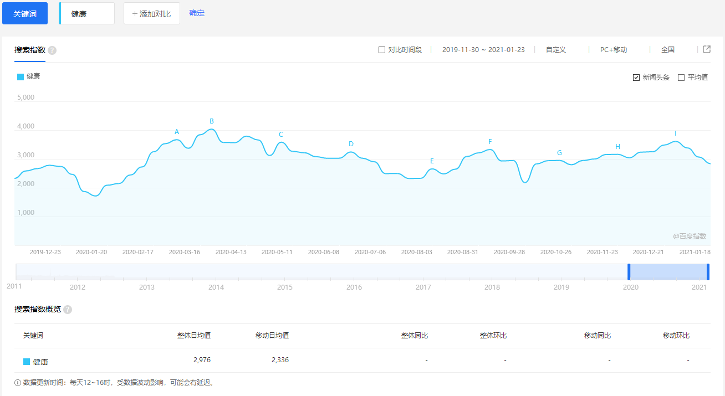Click the value 2,976 in table
Screen dimensions: 725x396
tap(202, 360)
